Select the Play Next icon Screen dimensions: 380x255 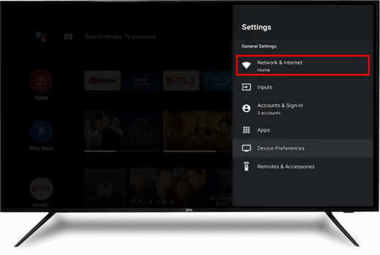click(x=41, y=131)
